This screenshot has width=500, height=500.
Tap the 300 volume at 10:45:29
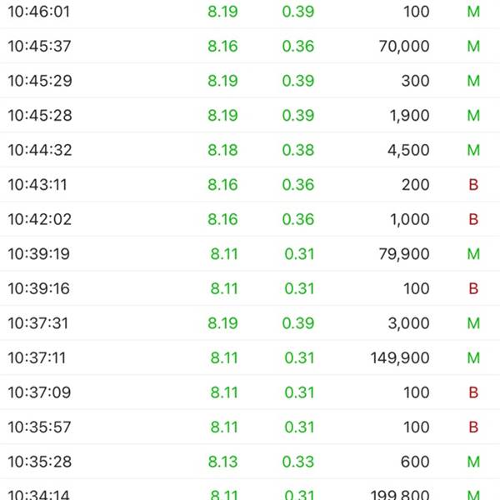coord(415,81)
